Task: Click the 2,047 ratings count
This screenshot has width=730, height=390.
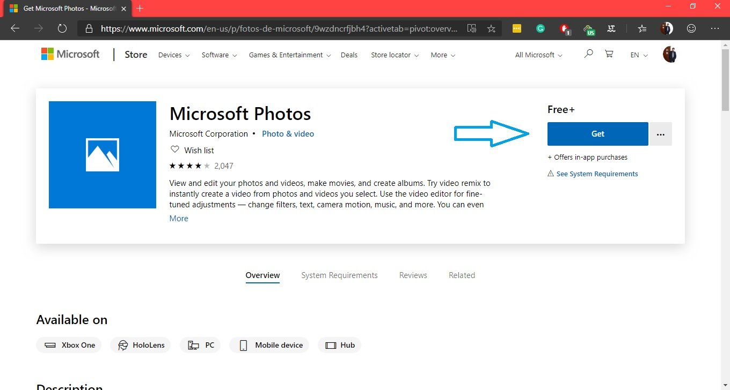Action: click(x=223, y=166)
